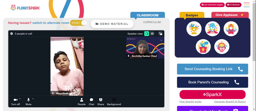Share your screen
256x111 pixels.
point(101,102)
